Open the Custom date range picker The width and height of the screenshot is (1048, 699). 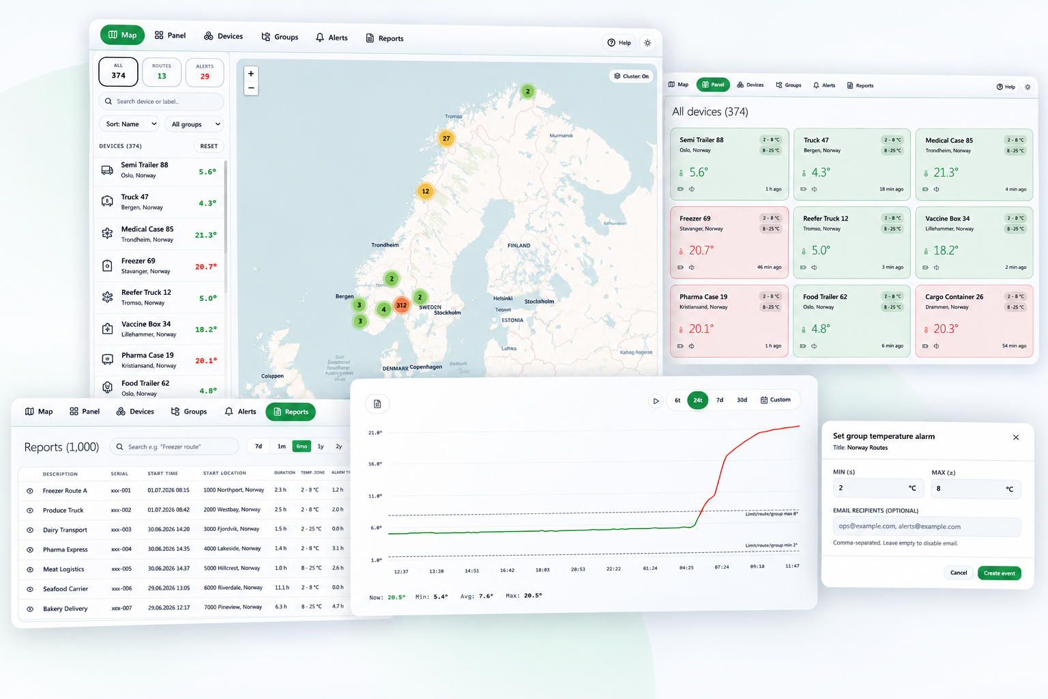776,400
